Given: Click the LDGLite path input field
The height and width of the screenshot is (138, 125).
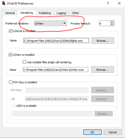Looking at the screenshot, I should pyautogui.click(x=56, y=41).
